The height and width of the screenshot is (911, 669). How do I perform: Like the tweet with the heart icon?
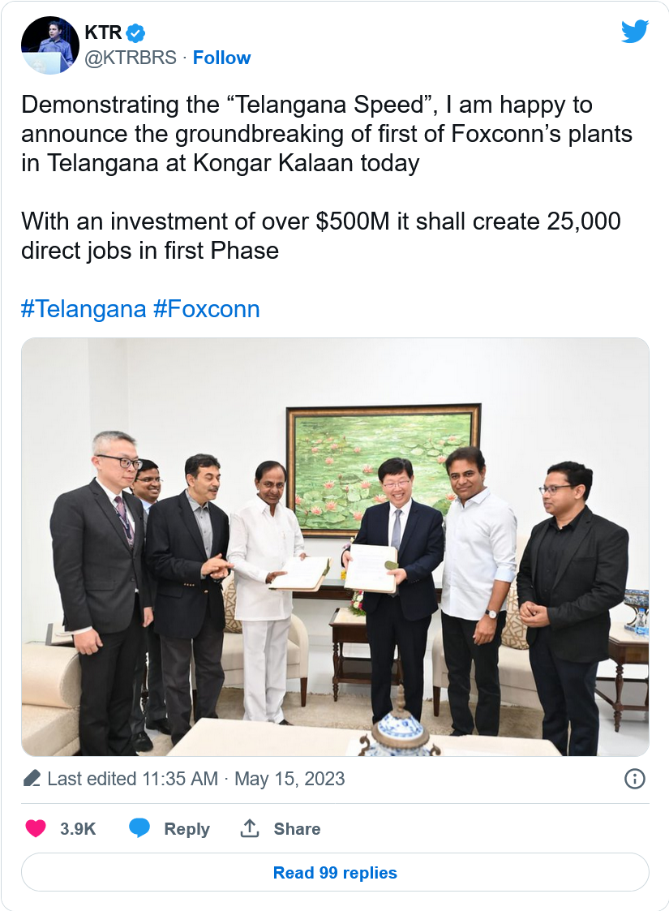[x=36, y=828]
